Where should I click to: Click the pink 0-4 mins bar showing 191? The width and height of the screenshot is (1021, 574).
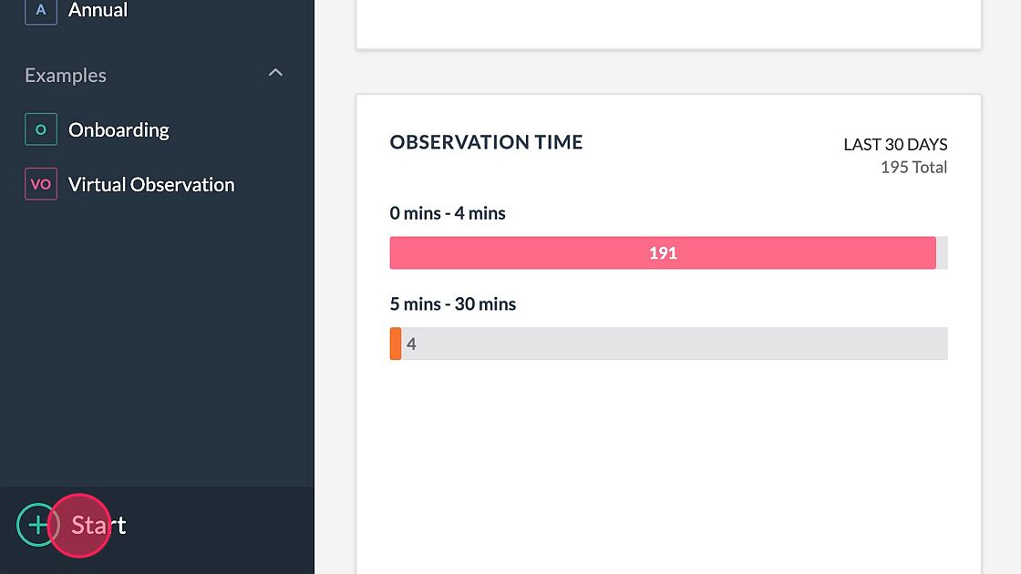point(663,252)
